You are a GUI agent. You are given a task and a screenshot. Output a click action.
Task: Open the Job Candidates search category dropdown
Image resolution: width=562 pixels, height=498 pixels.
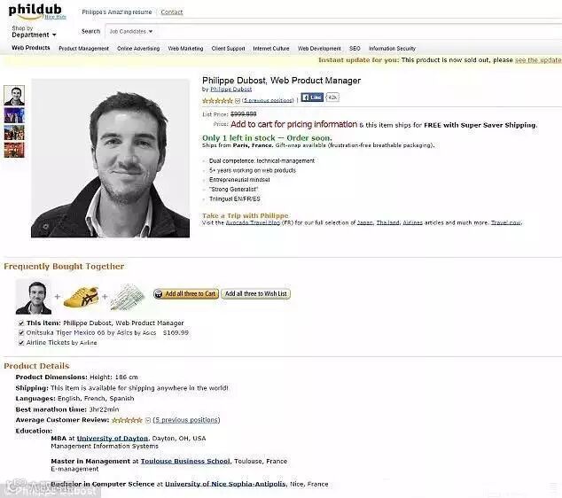[x=131, y=32]
